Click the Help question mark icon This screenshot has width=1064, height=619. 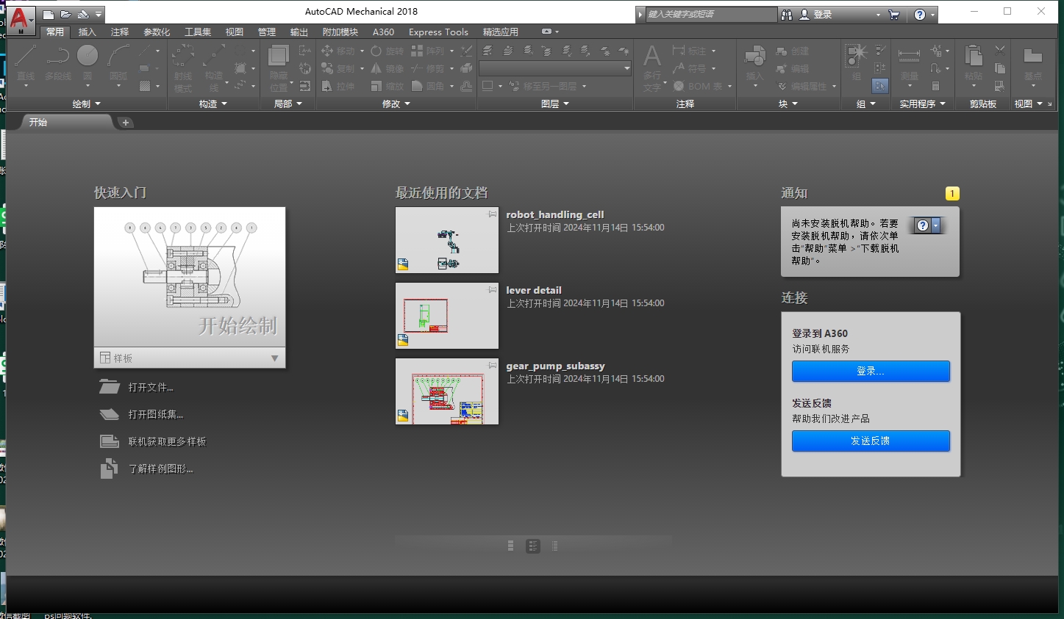pos(919,14)
